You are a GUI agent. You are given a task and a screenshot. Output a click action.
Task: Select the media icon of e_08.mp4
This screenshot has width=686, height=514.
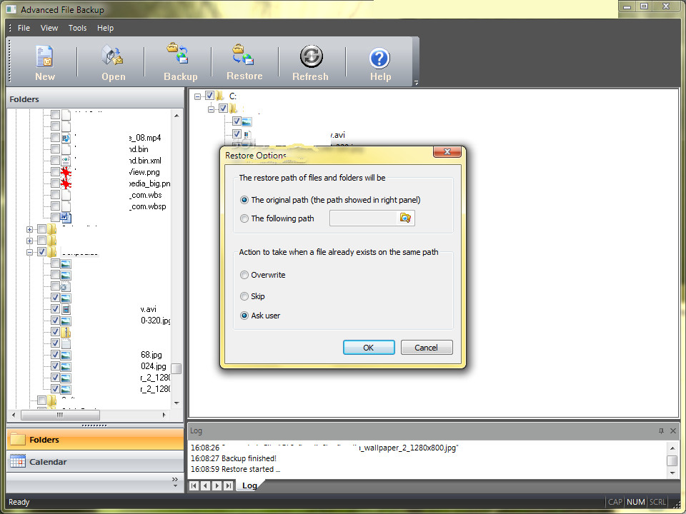coord(66,138)
